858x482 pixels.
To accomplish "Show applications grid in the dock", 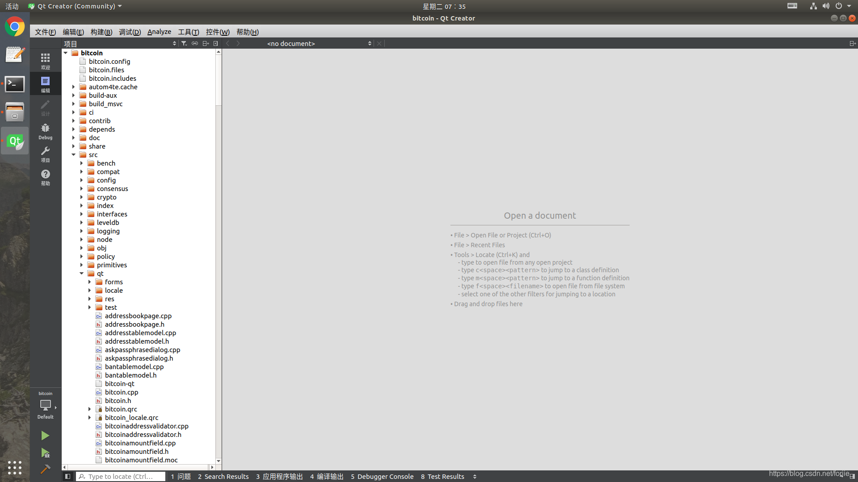I will (x=15, y=467).
